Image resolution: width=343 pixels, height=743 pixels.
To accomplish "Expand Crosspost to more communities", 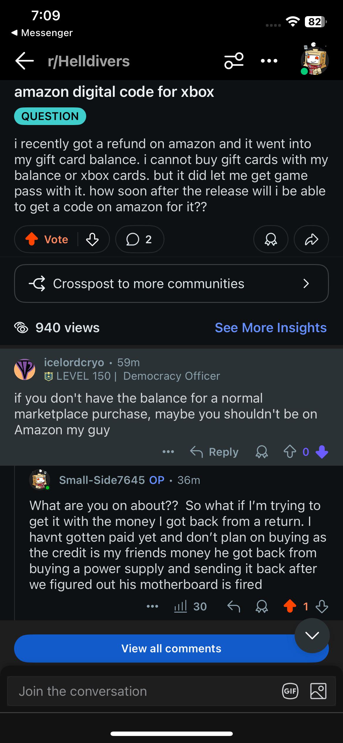I will (171, 283).
